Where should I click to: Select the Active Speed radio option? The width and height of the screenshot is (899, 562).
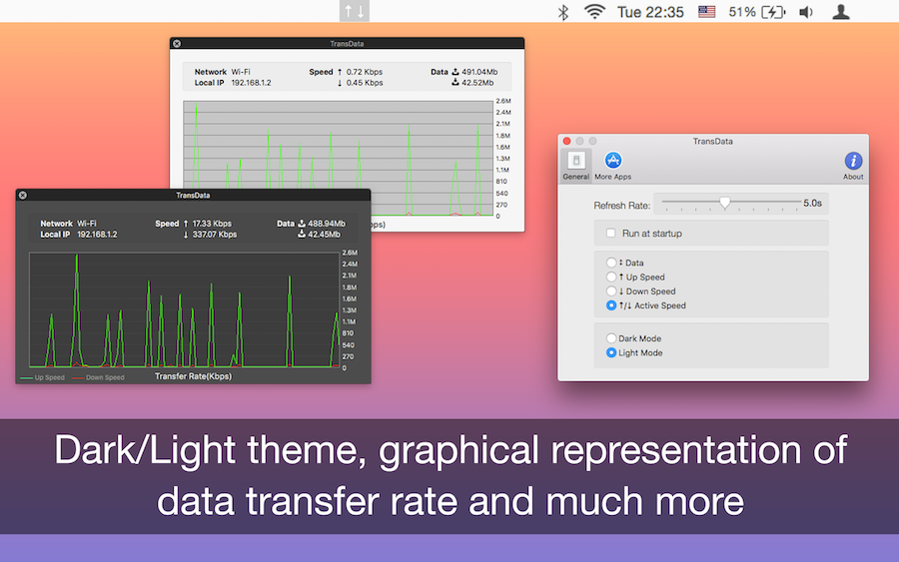pos(611,305)
